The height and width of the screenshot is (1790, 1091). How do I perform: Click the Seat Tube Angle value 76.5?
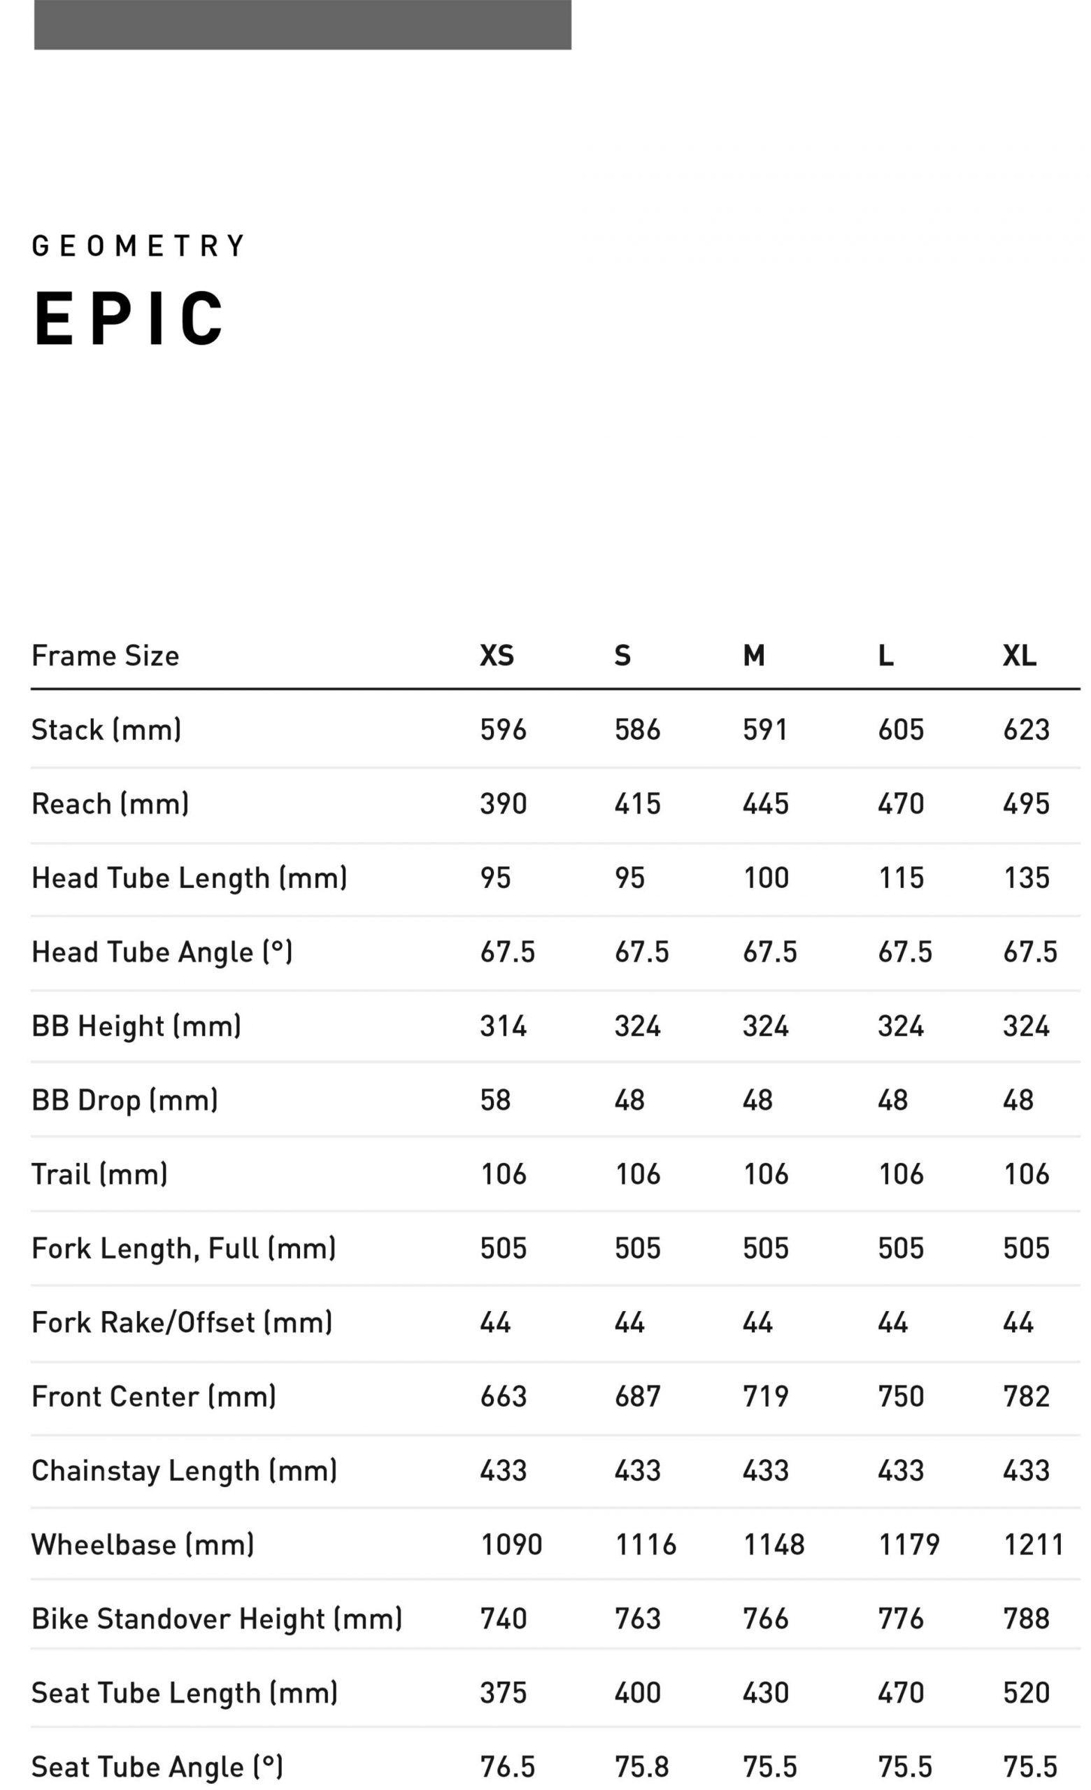pyautogui.click(x=507, y=1768)
